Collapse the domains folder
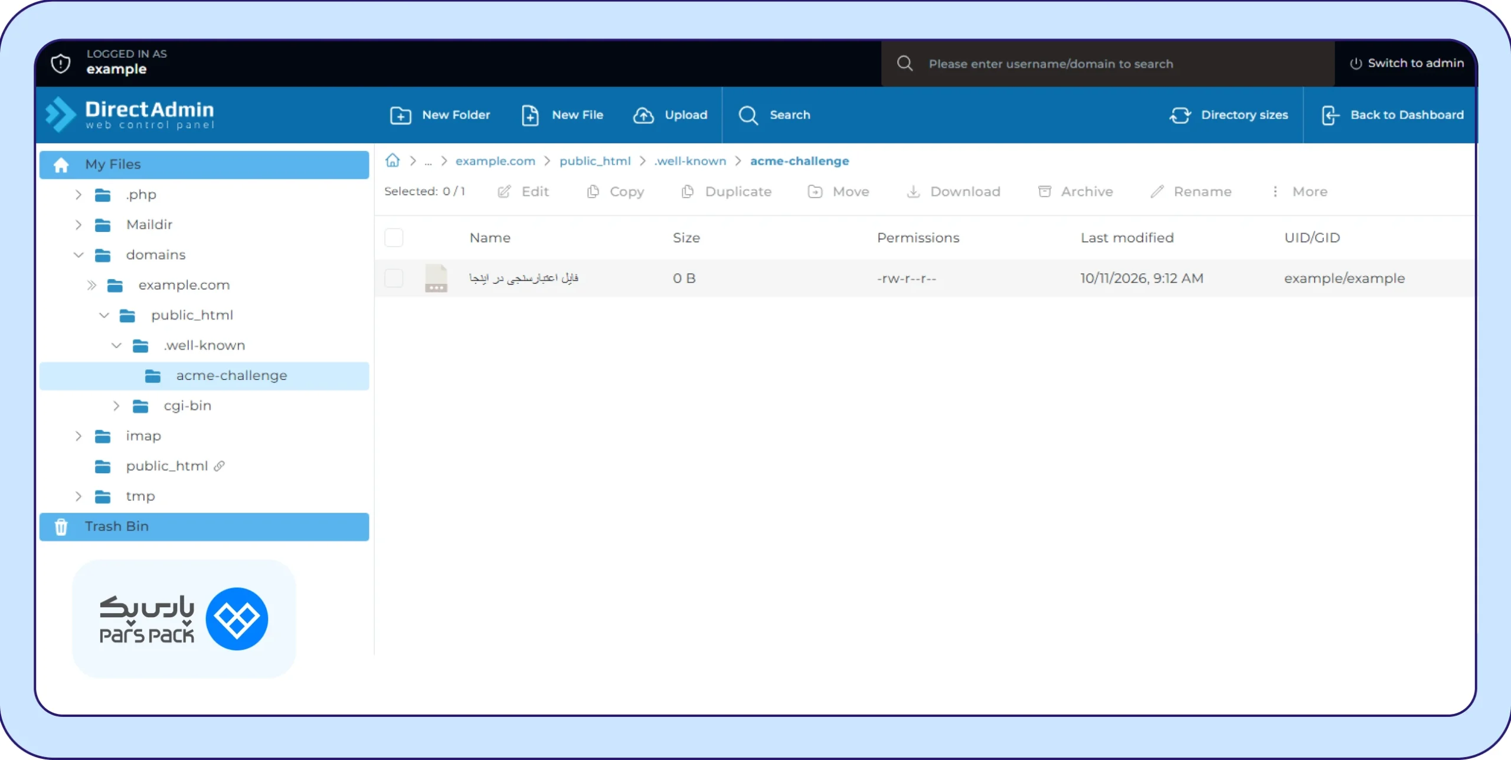The height and width of the screenshot is (760, 1511). tap(79, 255)
